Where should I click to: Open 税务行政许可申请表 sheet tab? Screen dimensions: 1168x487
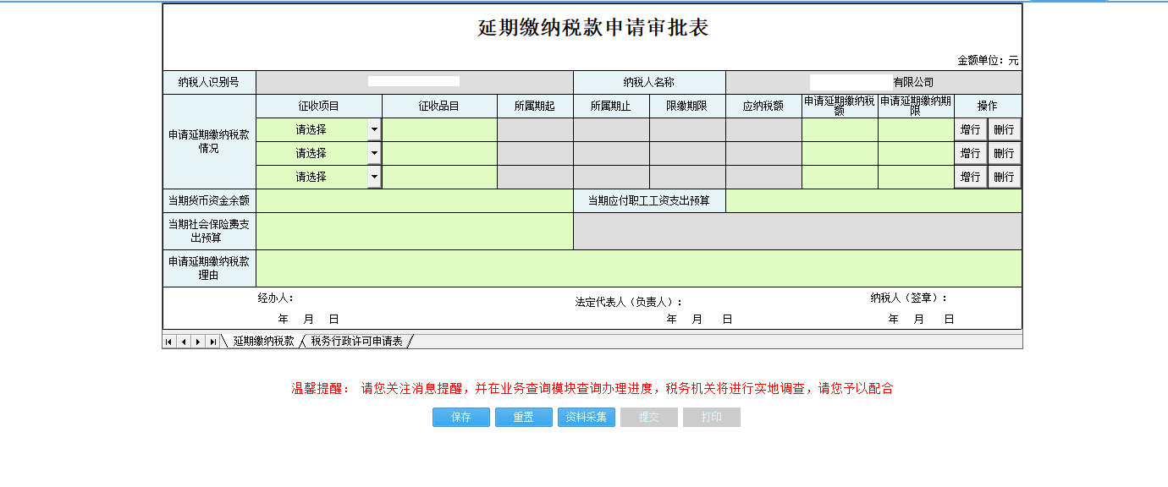click(x=356, y=342)
